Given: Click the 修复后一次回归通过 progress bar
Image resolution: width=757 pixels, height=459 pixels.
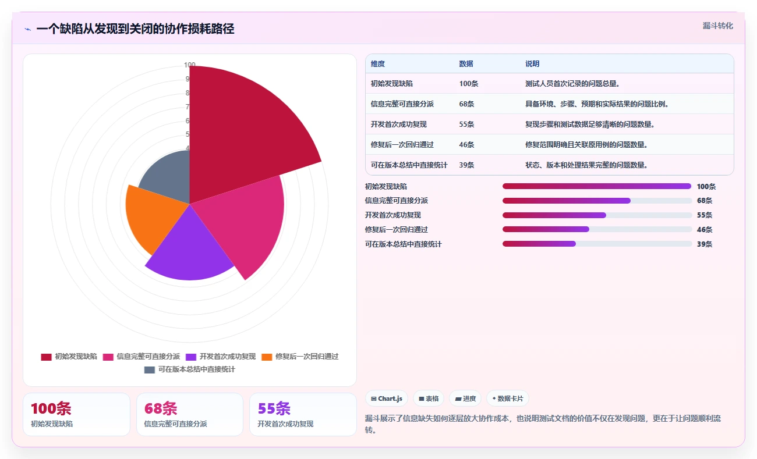Looking at the screenshot, I should [x=597, y=229].
